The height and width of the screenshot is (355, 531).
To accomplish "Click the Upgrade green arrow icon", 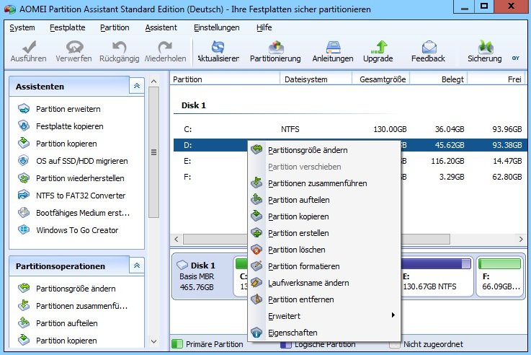I will point(378,48).
